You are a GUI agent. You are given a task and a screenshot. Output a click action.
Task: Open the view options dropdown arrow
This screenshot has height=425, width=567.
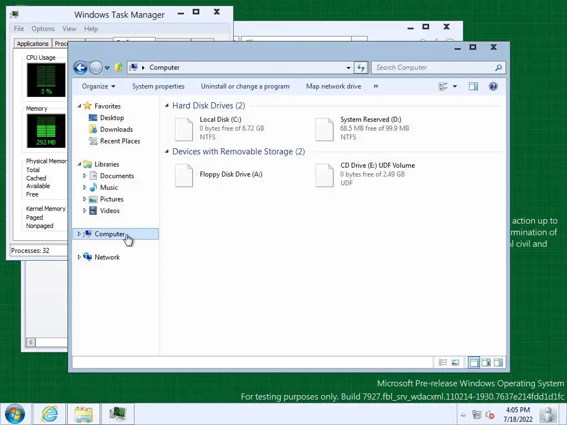click(455, 86)
